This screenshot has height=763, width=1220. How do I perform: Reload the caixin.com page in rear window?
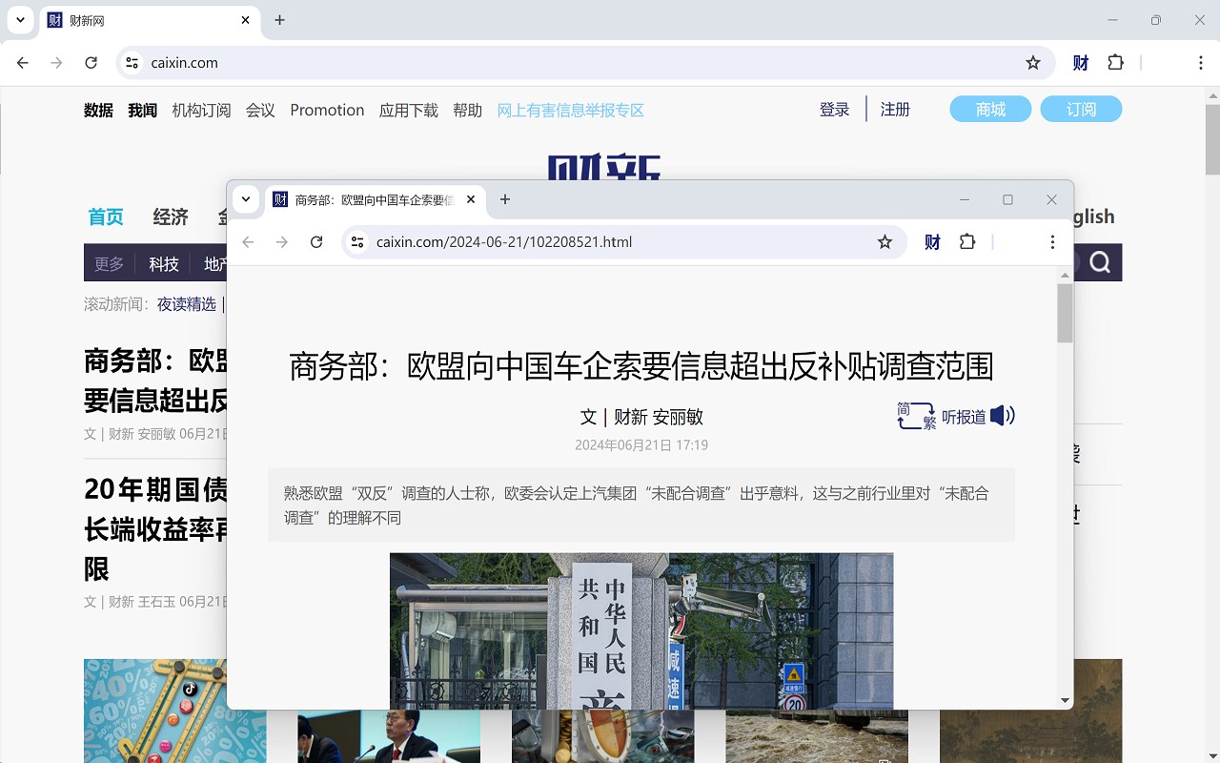(91, 63)
